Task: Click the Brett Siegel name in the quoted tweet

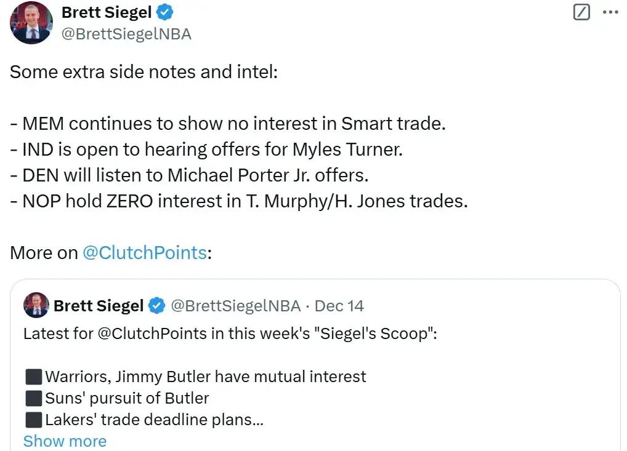Action: click(x=99, y=306)
